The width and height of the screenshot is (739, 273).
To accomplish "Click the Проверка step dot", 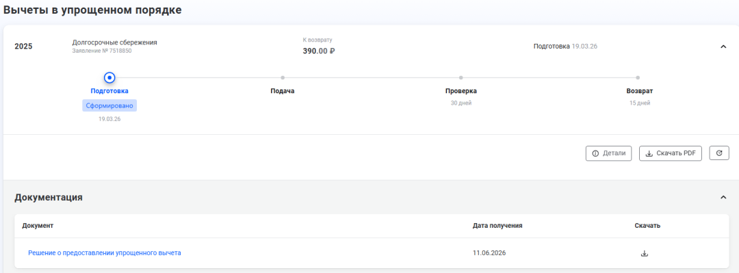I will [x=461, y=77].
